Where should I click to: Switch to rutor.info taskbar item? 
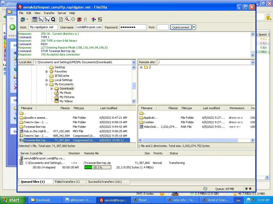click(182, 200)
